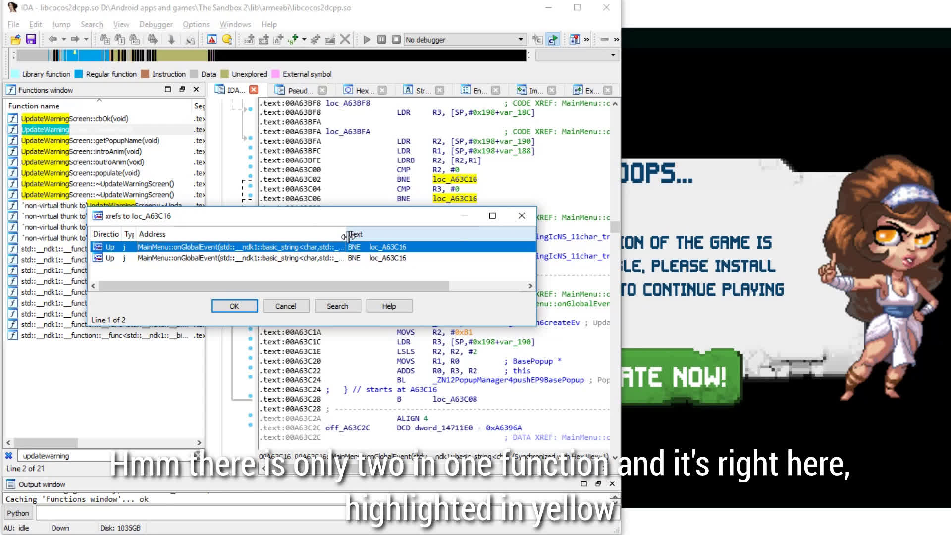Switch to the Hex view tab
This screenshot has height=535, width=951.
pos(364,90)
